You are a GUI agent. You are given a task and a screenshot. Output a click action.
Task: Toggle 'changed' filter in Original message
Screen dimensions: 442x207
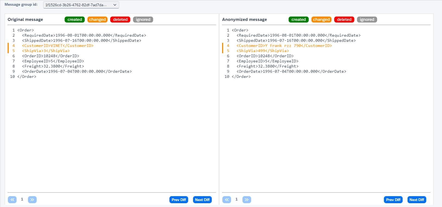pos(97,20)
